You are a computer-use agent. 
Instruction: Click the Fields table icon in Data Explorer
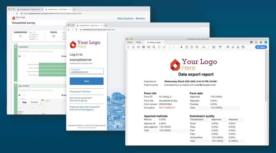pos(54,36)
